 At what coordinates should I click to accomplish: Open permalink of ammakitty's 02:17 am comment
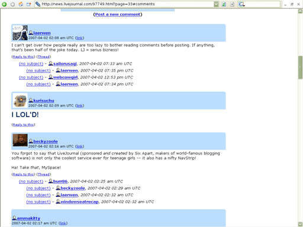(63, 223)
